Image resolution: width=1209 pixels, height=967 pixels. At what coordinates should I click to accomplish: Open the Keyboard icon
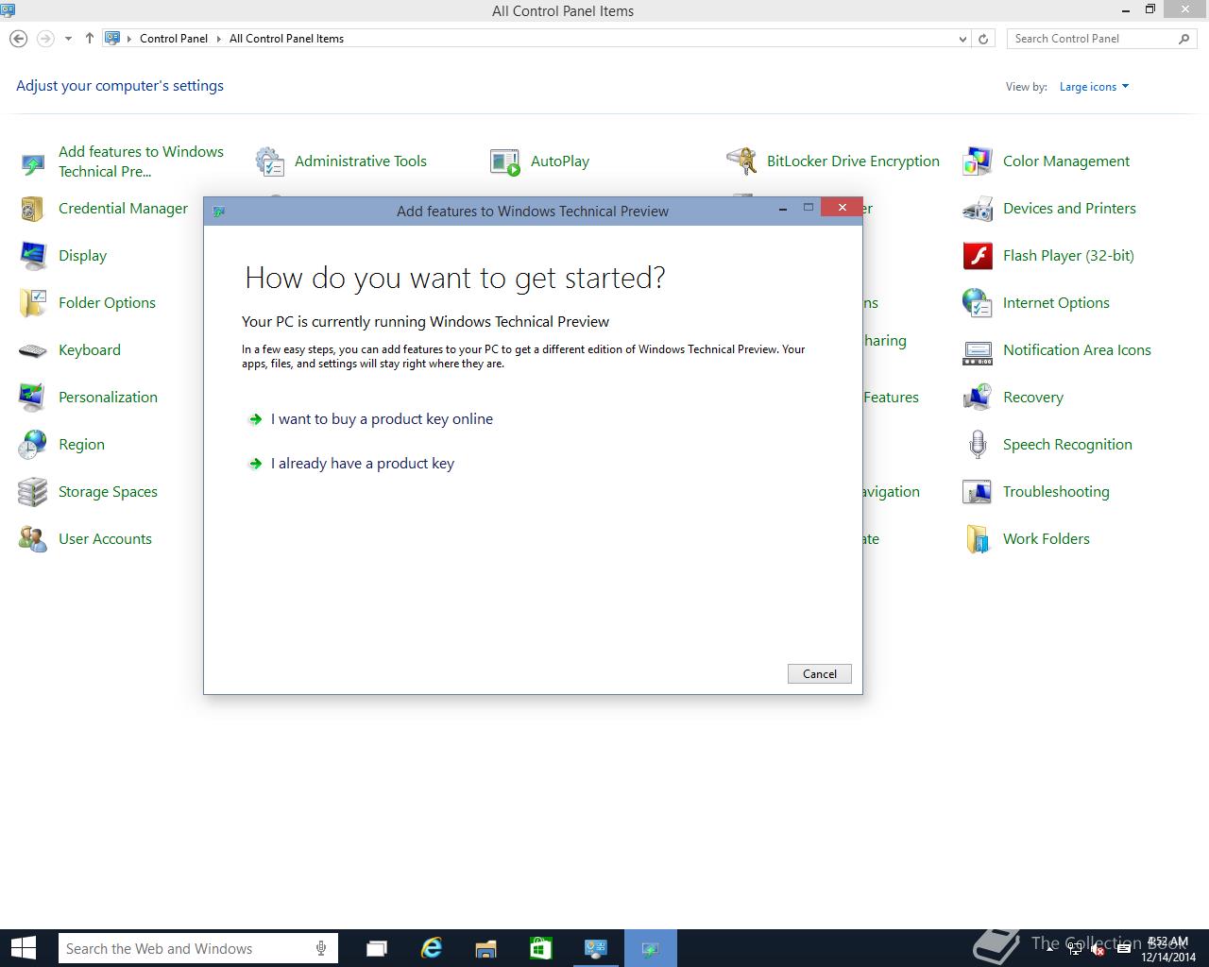click(32, 350)
